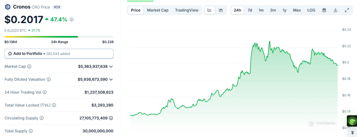Open the TradingView chart tab

[187, 10]
